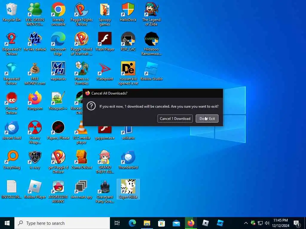Open Task View on the taskbar
306x229 pixels.
tap(117, 223)
